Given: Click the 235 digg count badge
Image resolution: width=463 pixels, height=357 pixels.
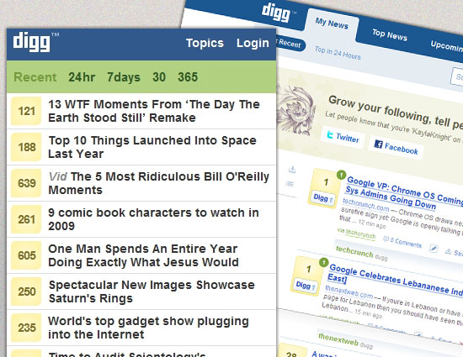Looking at the screenshot, I should (26, 328).
